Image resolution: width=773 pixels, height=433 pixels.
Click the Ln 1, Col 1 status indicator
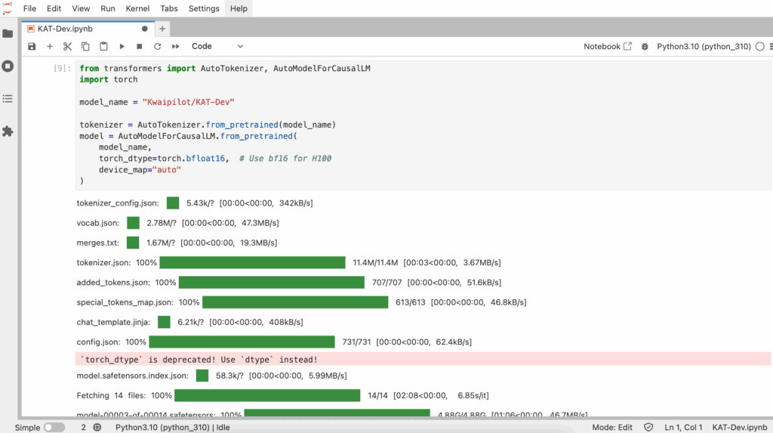click(x=684, y=427)
